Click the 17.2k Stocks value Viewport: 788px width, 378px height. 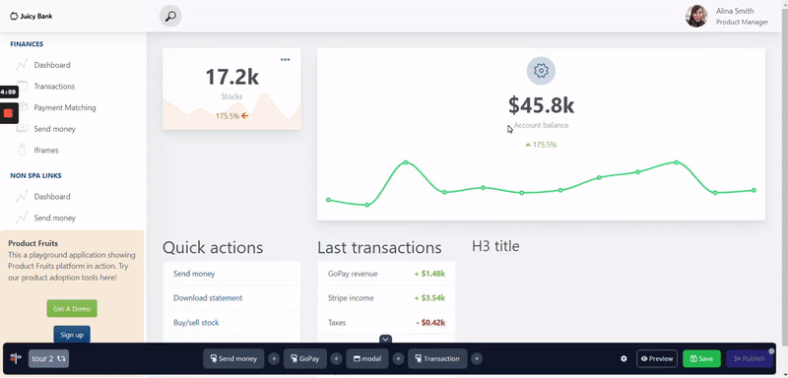tap(232, 77)
